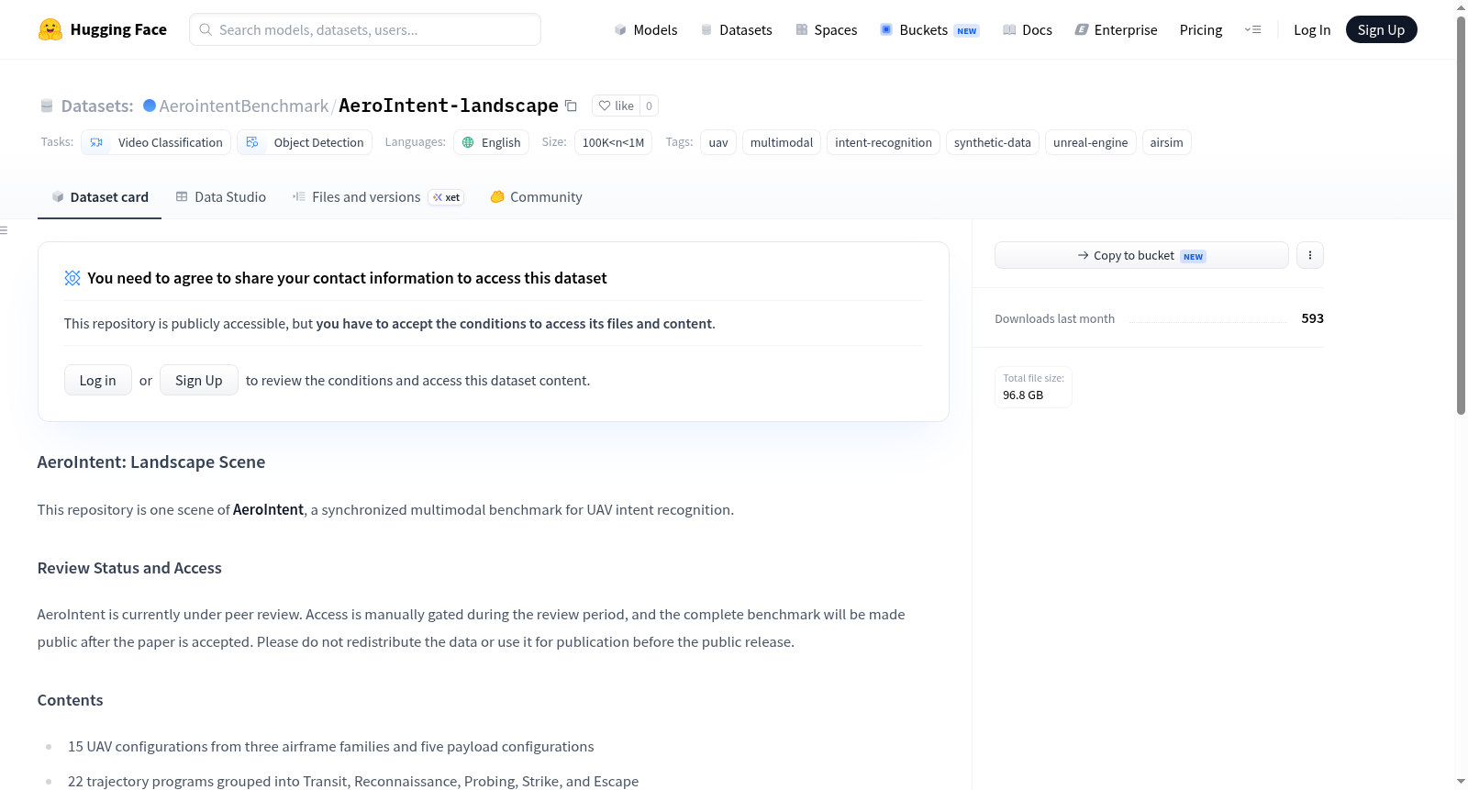Screen dimensions: 1468x790
Task: Like the AeroIntent-landscape dataset
Action: click(616, 106)
